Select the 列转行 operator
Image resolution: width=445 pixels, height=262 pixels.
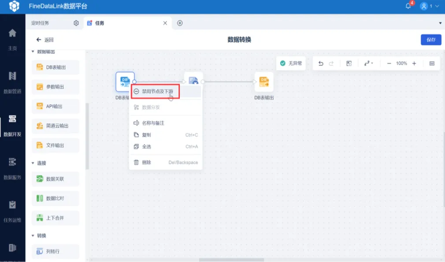tap(56, 251)
